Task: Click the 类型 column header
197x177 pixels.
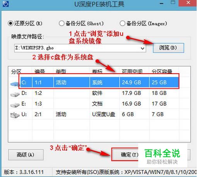Action: 61,71
